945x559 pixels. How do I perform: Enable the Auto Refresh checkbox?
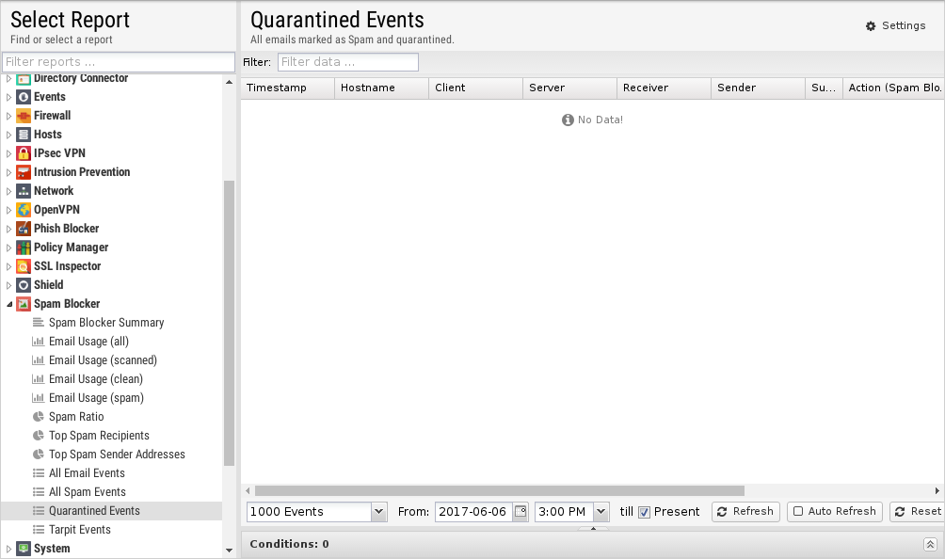(798, 512)
